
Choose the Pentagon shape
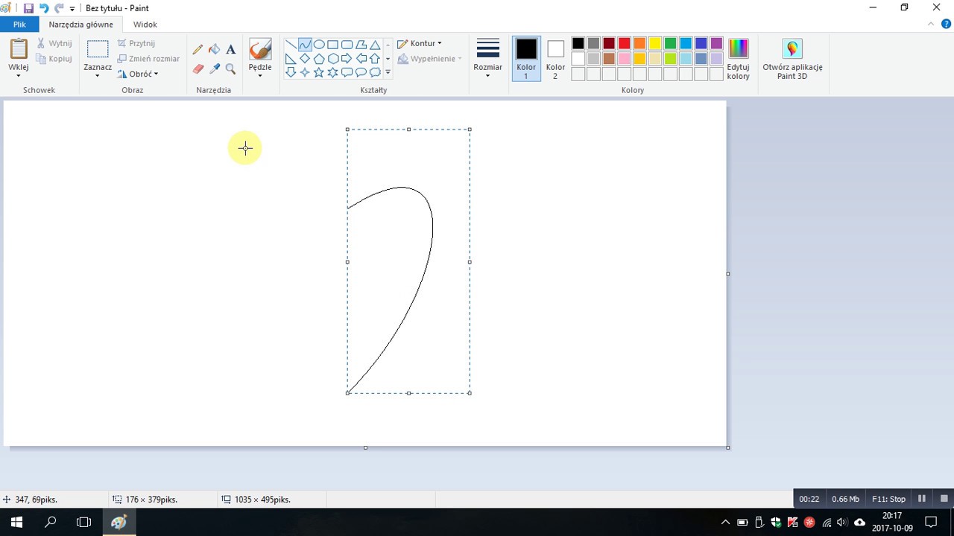click(x=319, y=59)
